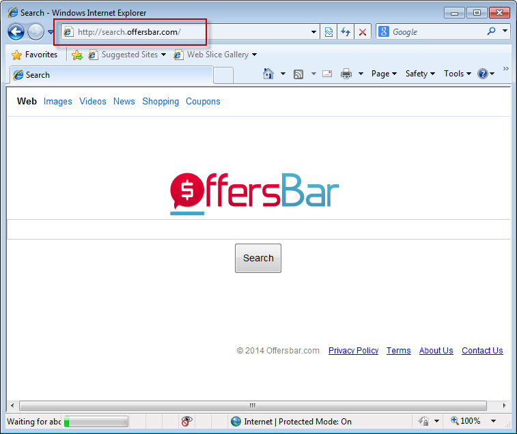Expand the security status dropdown arrow
This screenshot has height=434, width=517.
(436, 421)
